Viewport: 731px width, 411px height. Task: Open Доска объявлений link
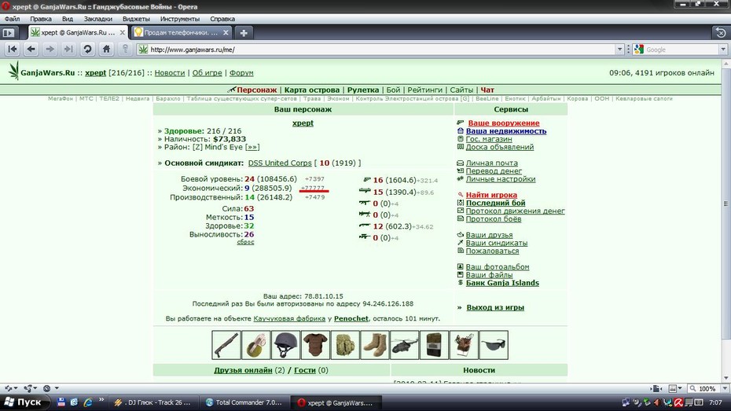[x=500, y=147]
